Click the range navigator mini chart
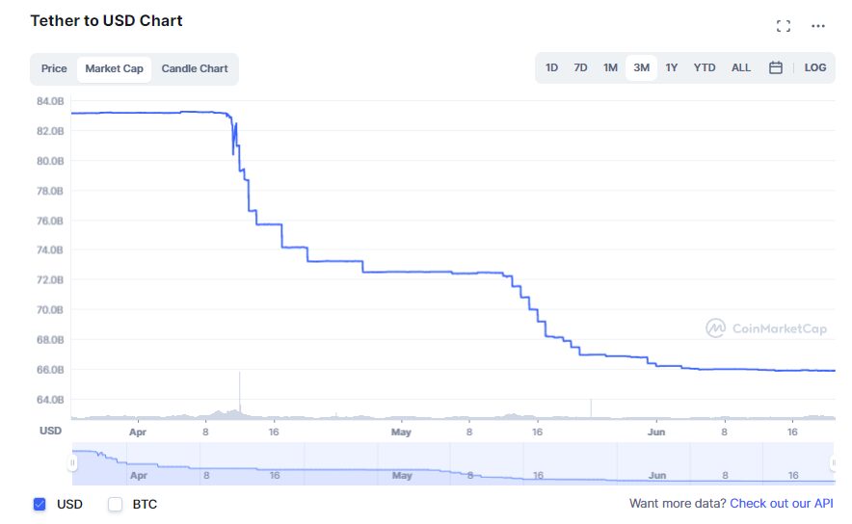The height and width of the screenshot is (524, 852). click(x=453, y=463)
